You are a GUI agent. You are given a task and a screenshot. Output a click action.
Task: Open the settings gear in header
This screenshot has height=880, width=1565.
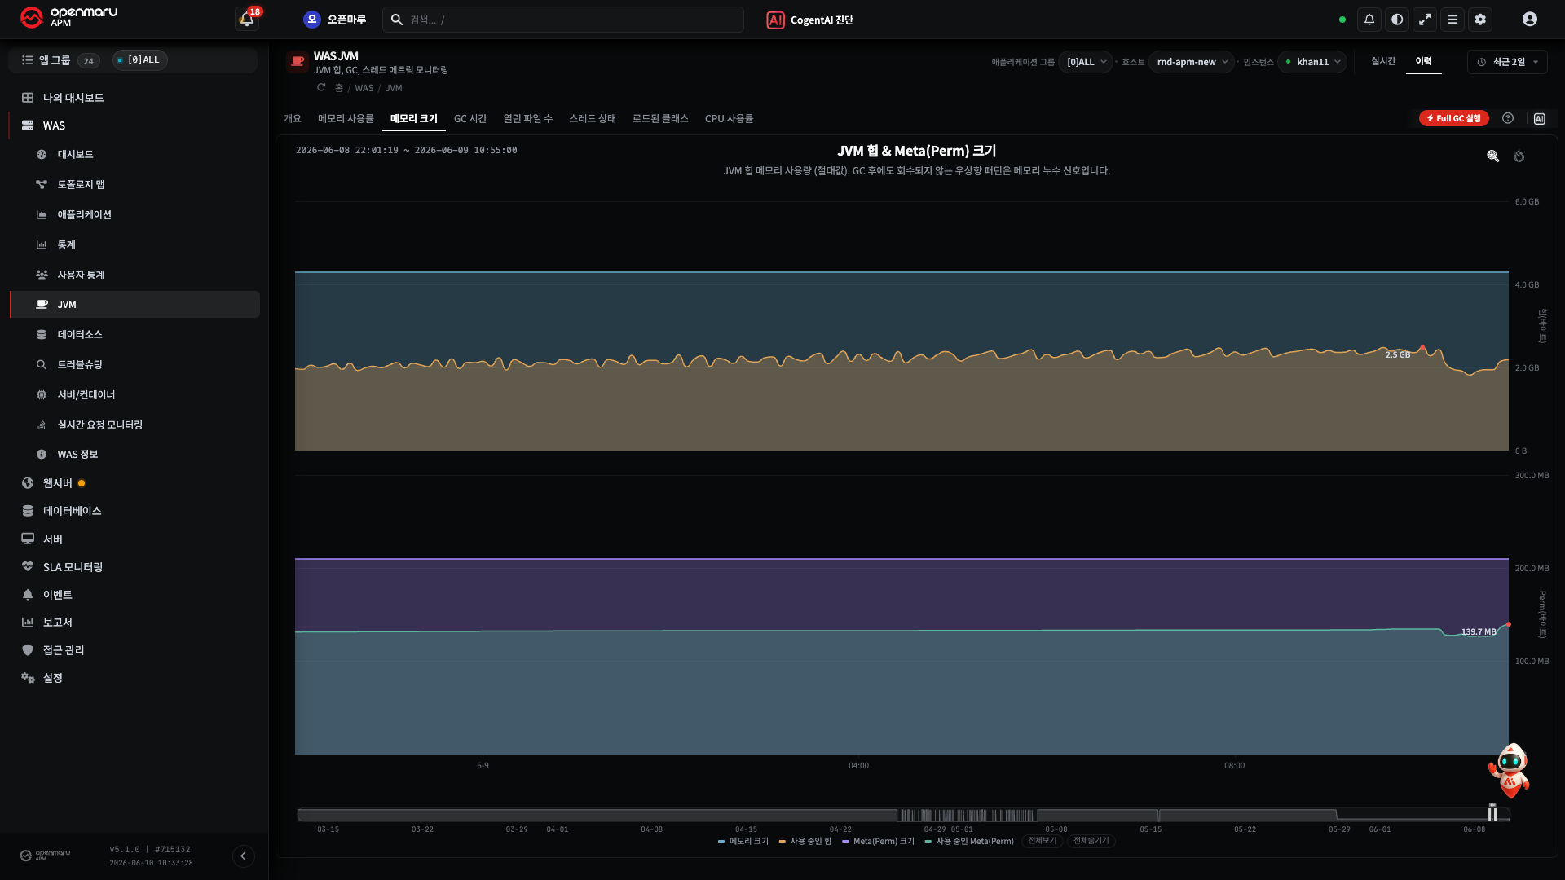(1480, 20)
